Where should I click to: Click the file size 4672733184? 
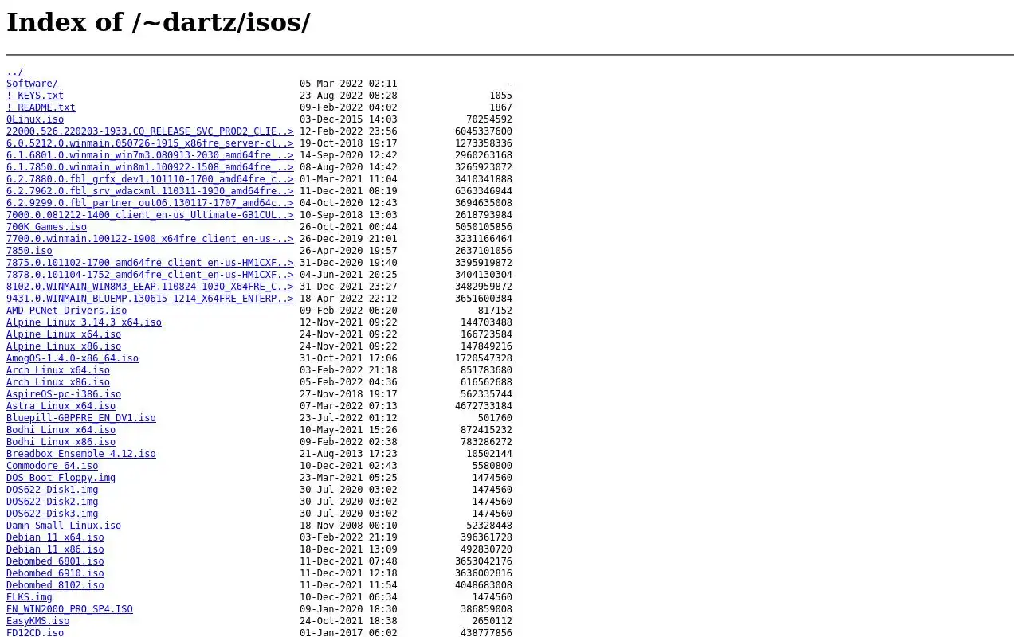[x=484, y=406]
